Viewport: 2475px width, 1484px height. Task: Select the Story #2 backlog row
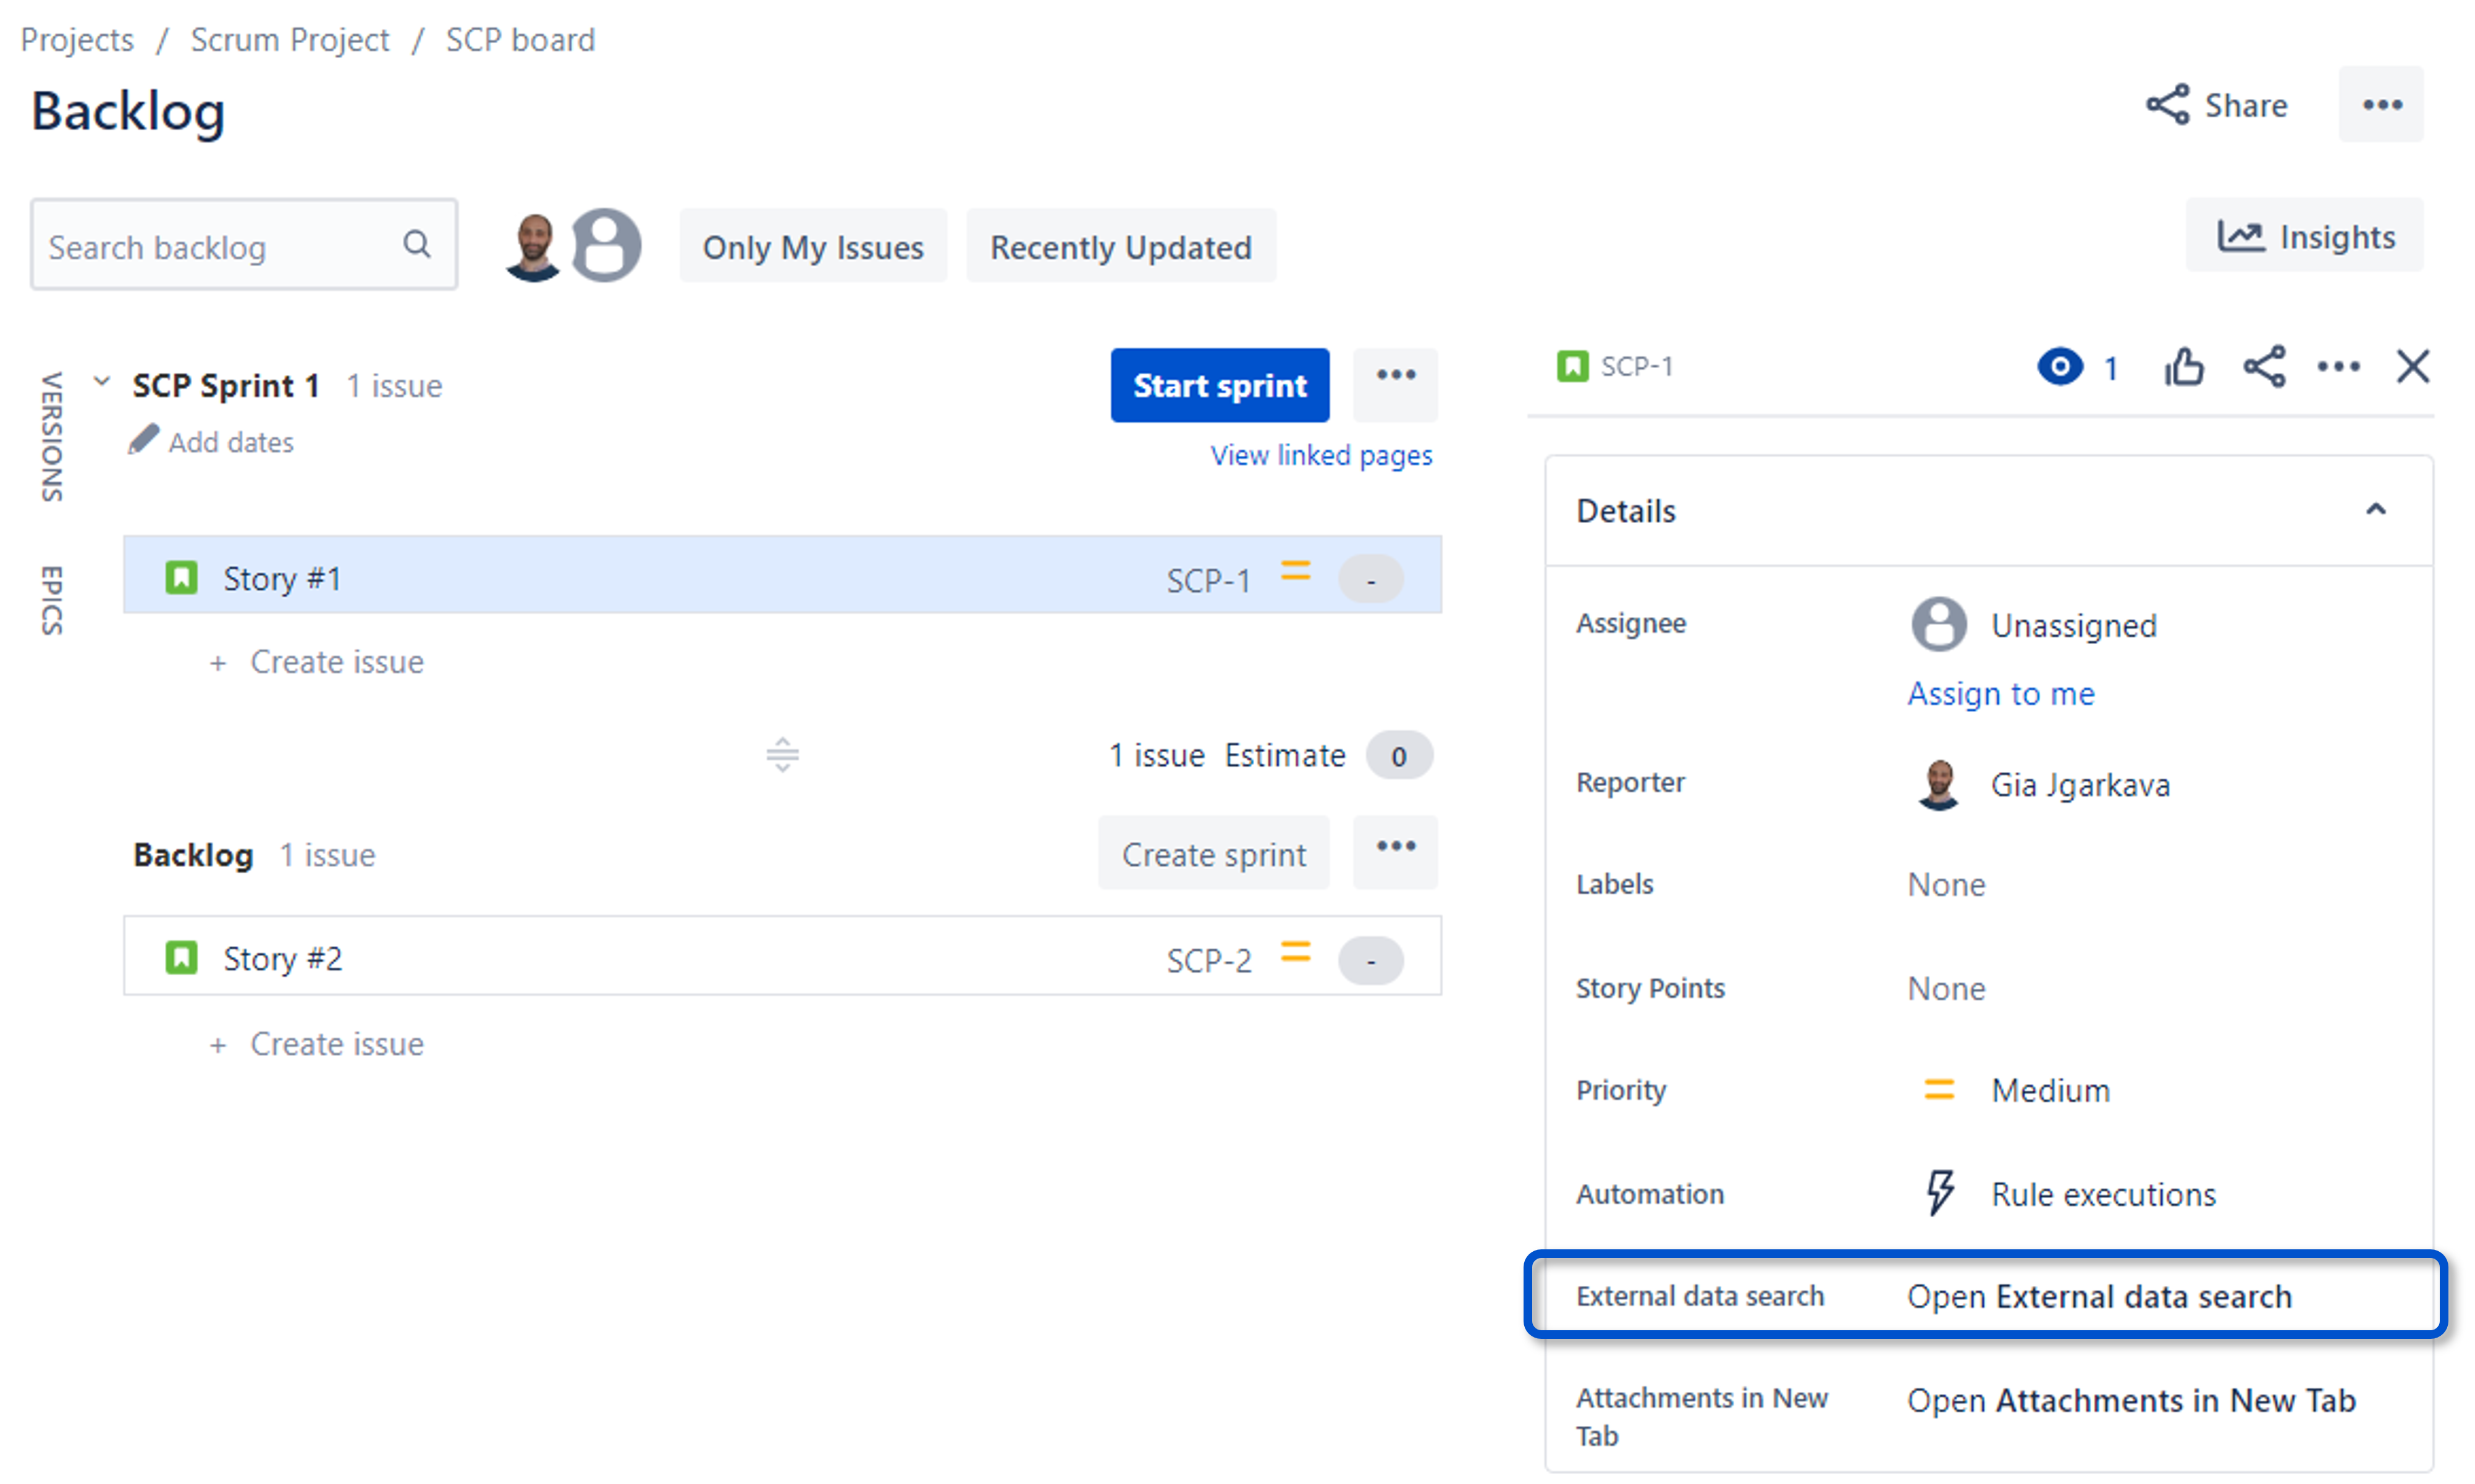pos(782,956)
